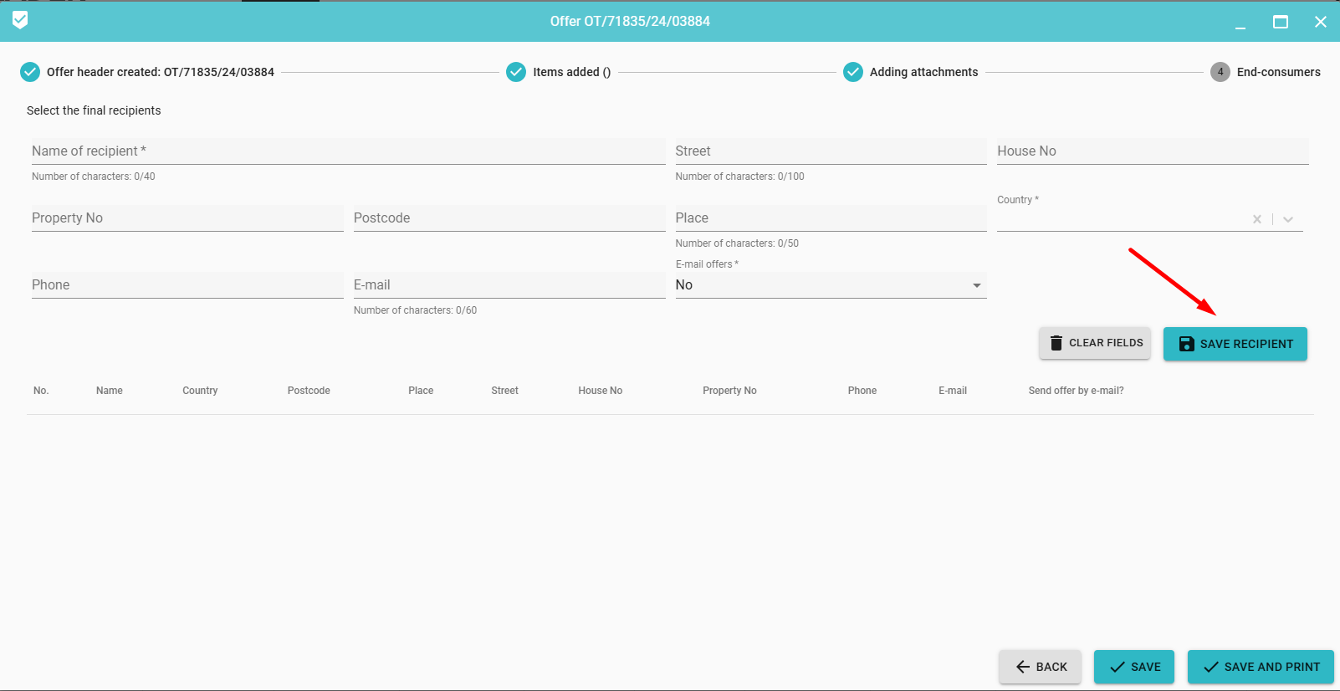This screenshot has height=691, width=1340.
Task: Click the Save Recipient button
Action: point(1235,344)
